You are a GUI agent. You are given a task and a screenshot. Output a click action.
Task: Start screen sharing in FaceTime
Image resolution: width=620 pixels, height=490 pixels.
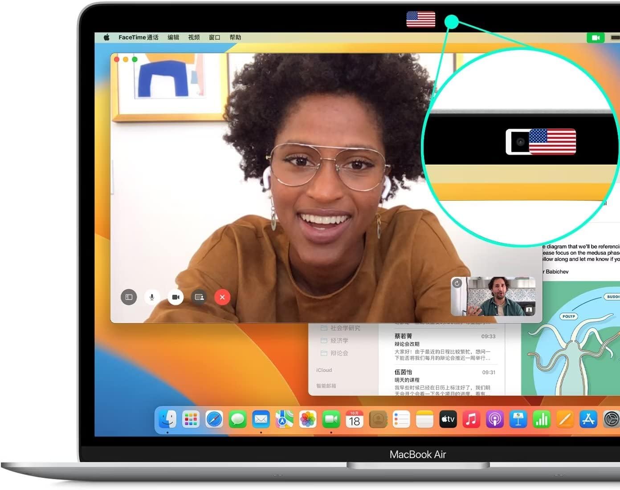[199, 297]
